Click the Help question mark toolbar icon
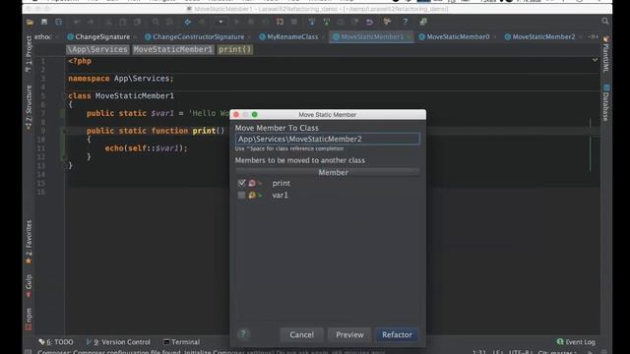This screenshot has height=354, width=630. (x=405, y=22)
